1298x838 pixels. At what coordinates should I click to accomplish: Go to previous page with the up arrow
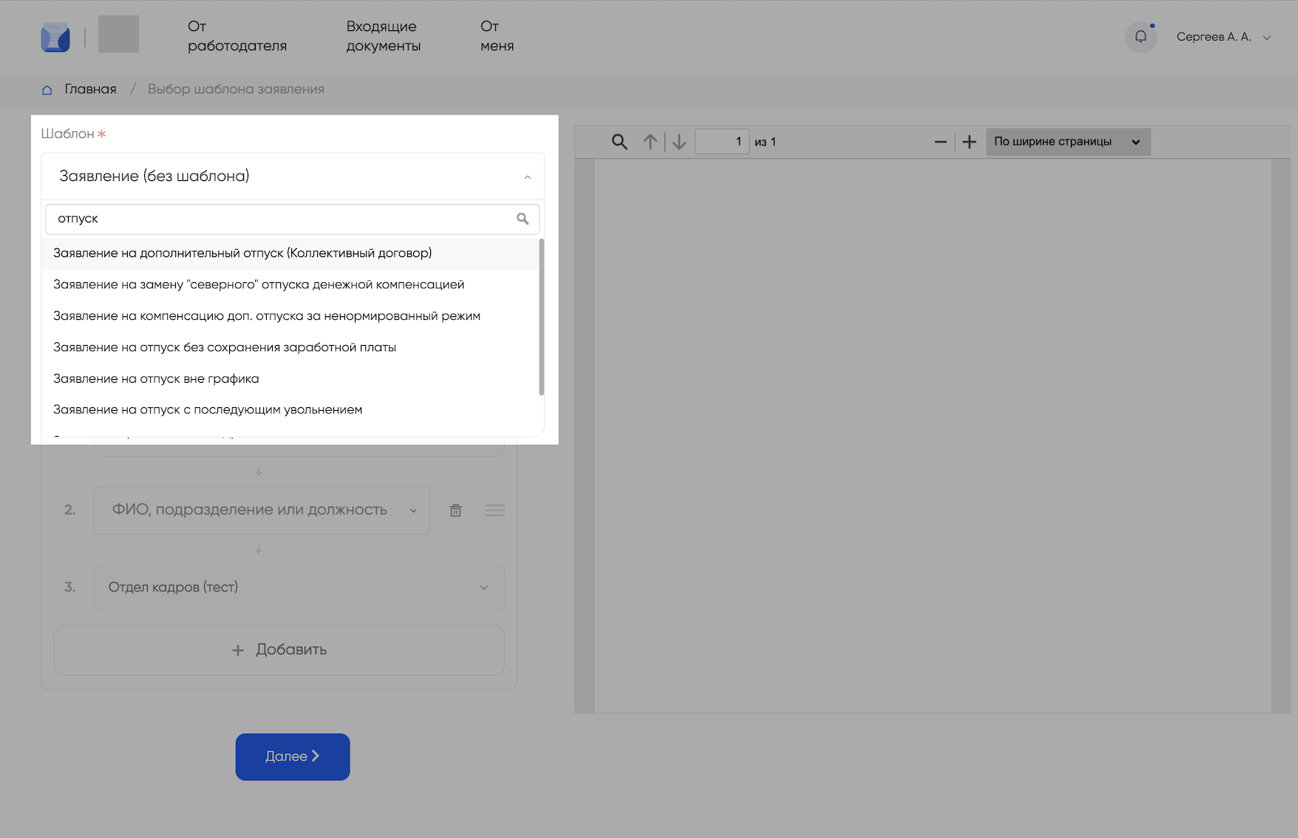click(650, 142)
